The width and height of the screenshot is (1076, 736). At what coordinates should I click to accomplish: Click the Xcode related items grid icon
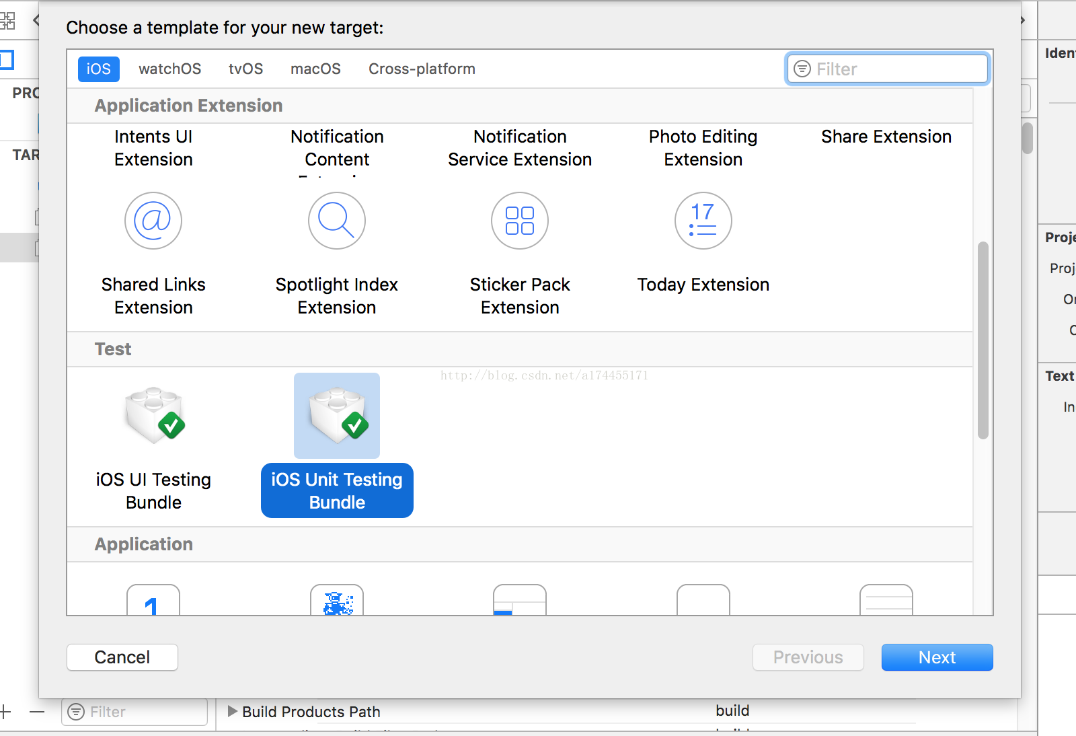7,20
